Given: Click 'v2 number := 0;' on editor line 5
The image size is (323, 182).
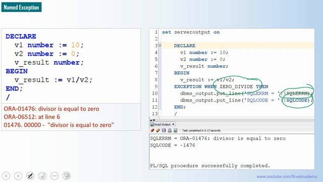Looking at the screenshot, I should pos(203,60).
